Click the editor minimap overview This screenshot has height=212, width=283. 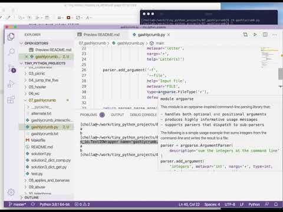[x=269, y=58]
